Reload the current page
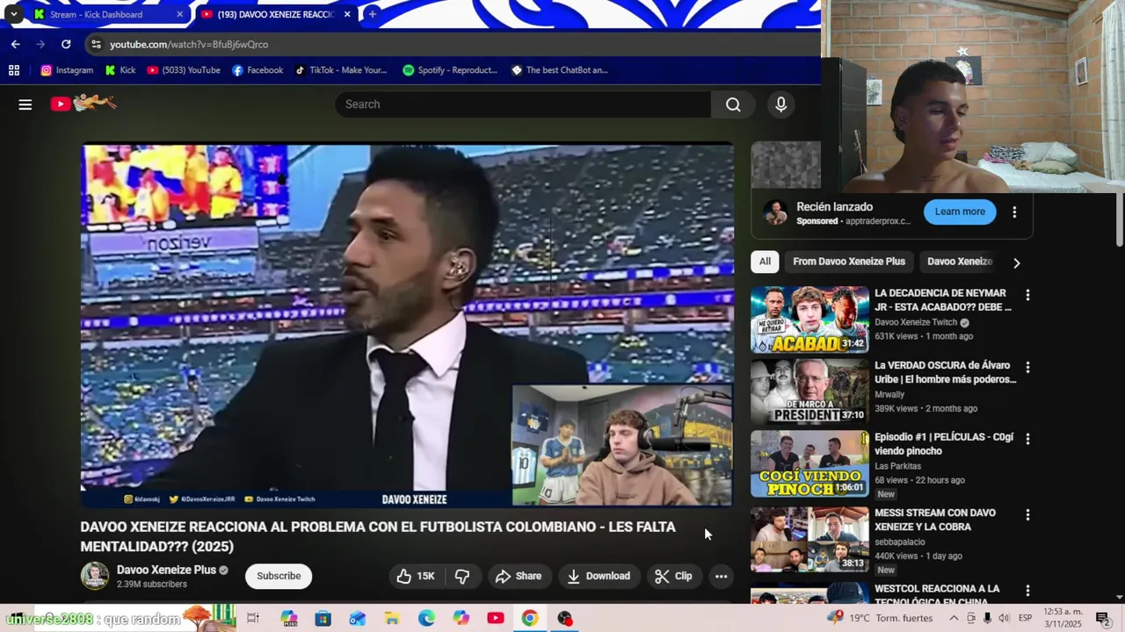The height and width of the screenshot is (632, 1125). click(x=66, y=44)
